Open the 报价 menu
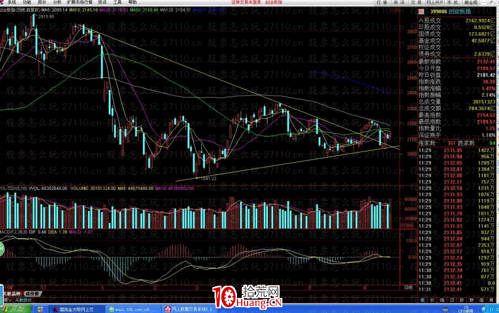The image size is (499, 313). pyautogui.click(x=42, y=2)
